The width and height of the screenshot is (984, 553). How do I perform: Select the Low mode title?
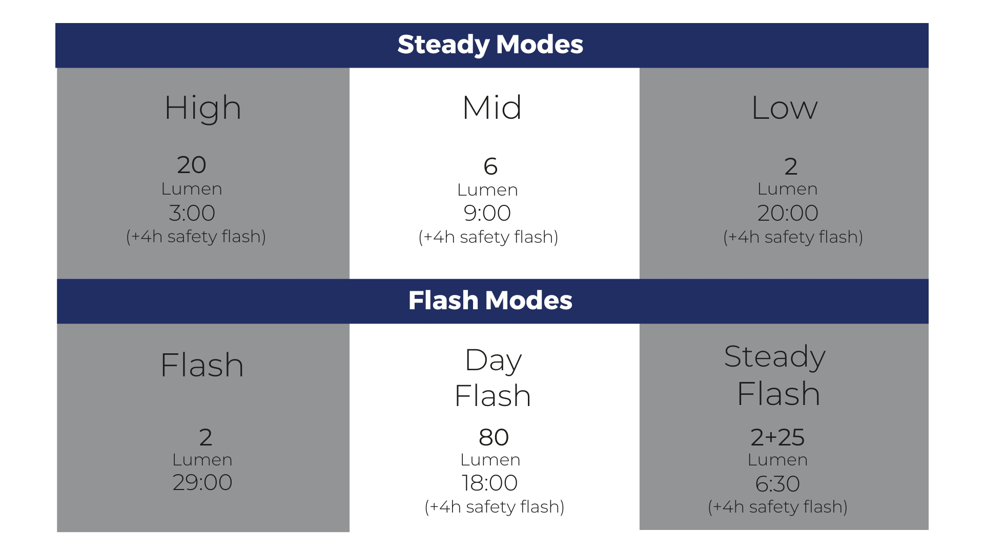pyautogui.click(x=784, y=108)
